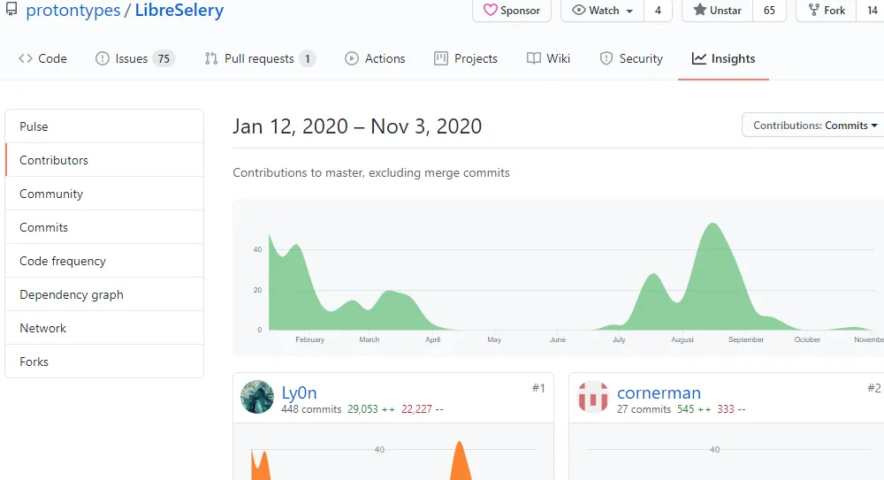
Task: Open Code frequency in the sidebar
Action: tap(104, 261)
